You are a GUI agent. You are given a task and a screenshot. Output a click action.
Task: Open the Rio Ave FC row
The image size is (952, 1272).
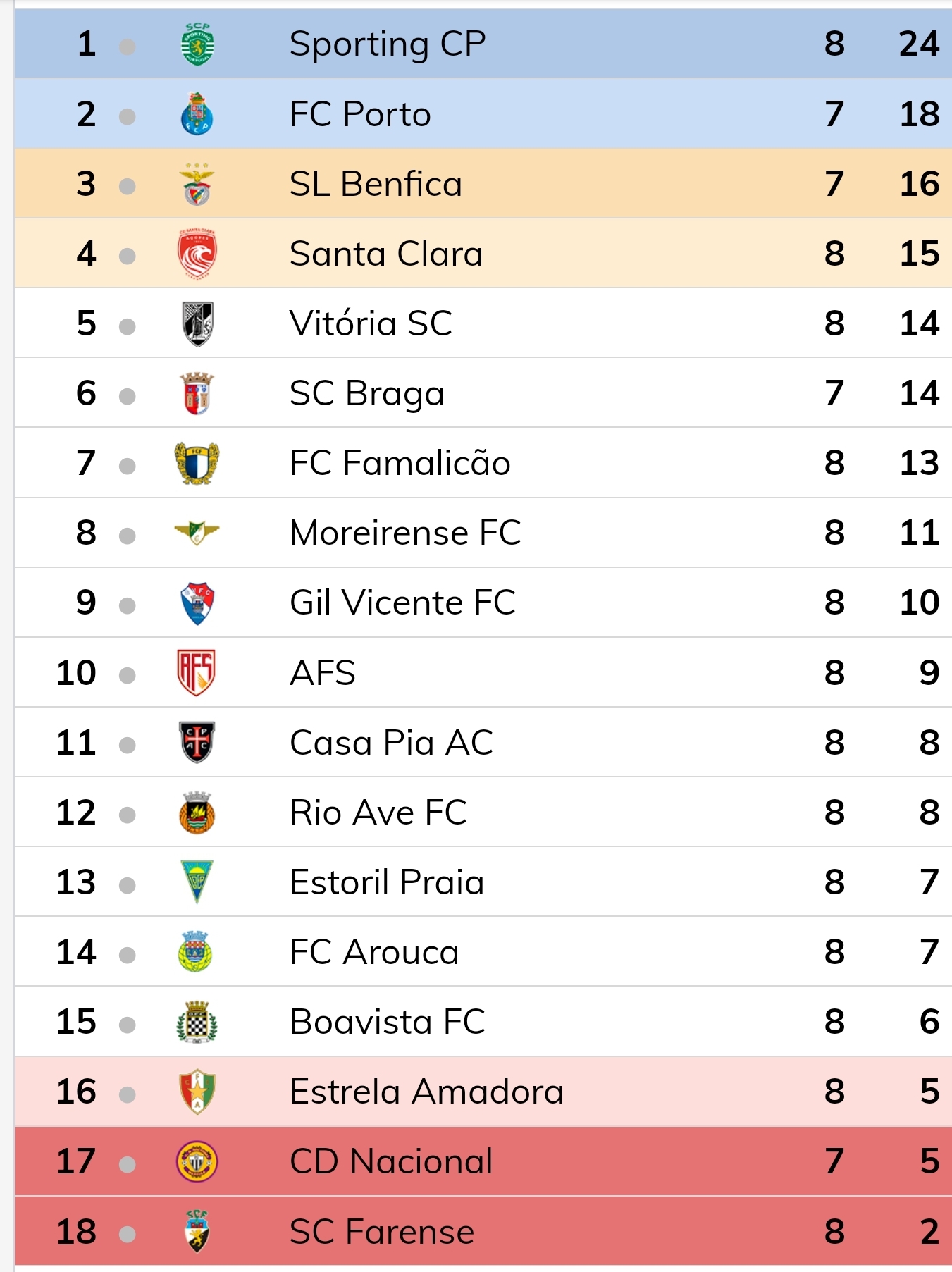point(483,813)
